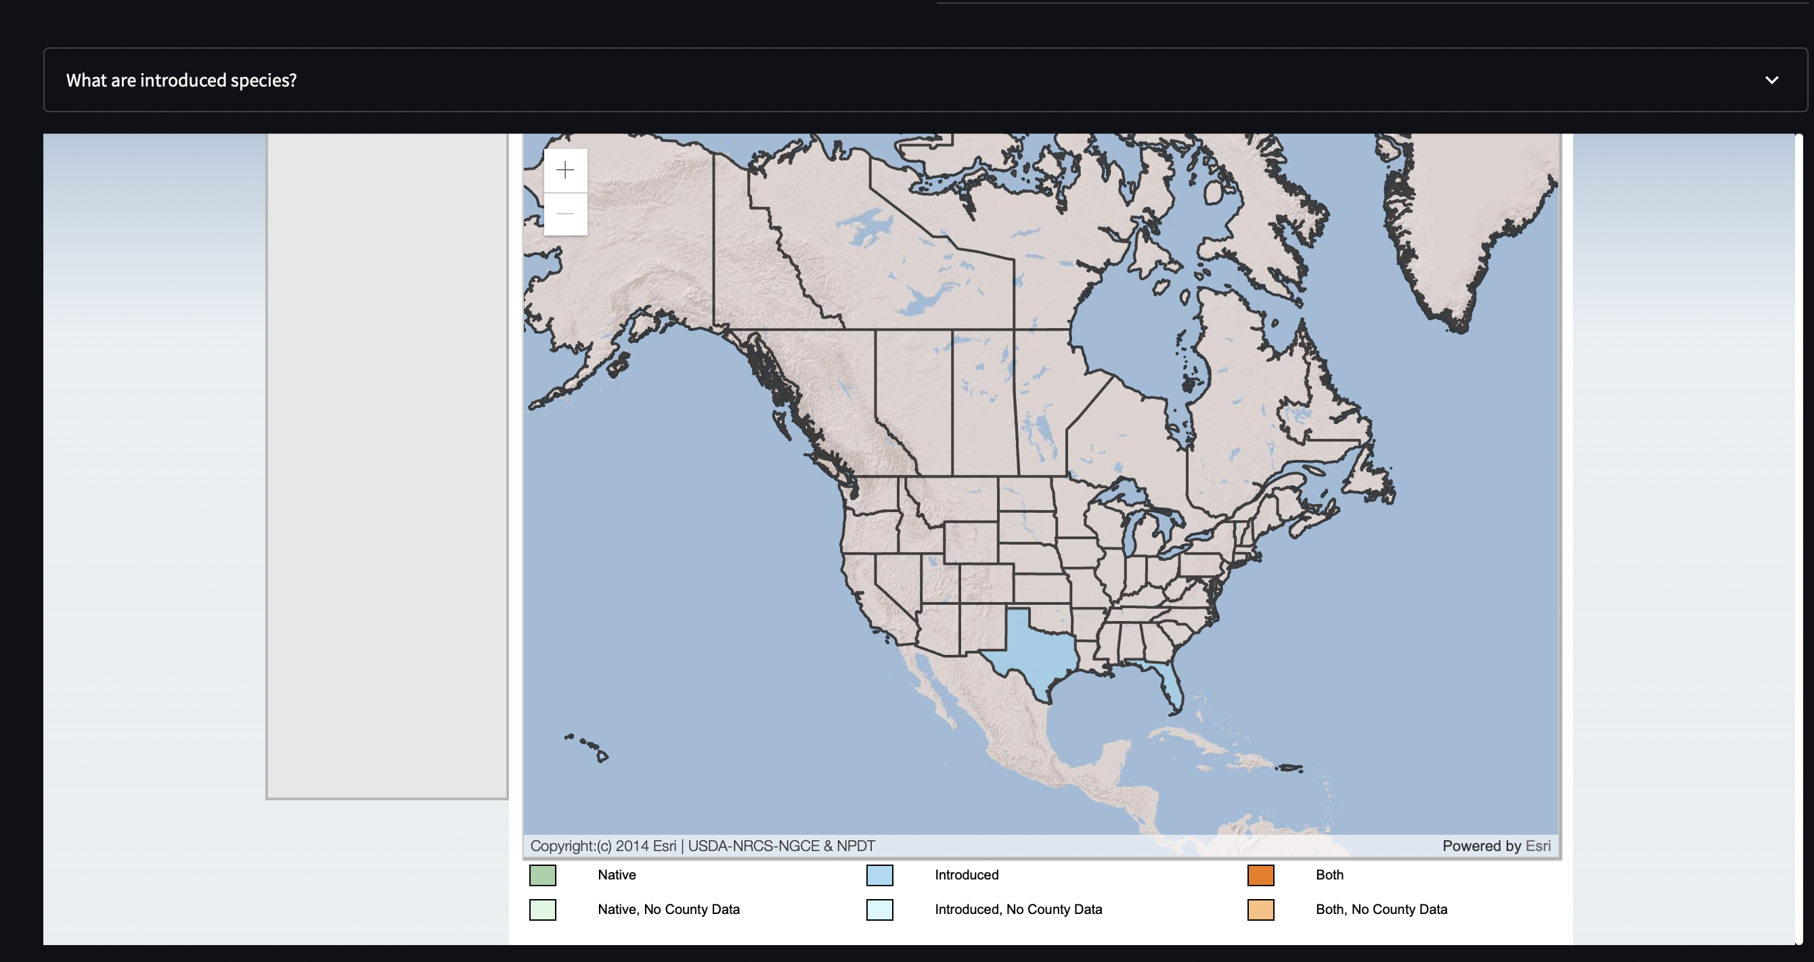Click Both, No County Data swatch
The width and height of the screenshot is (1814, 962).
pos(1260,910)
